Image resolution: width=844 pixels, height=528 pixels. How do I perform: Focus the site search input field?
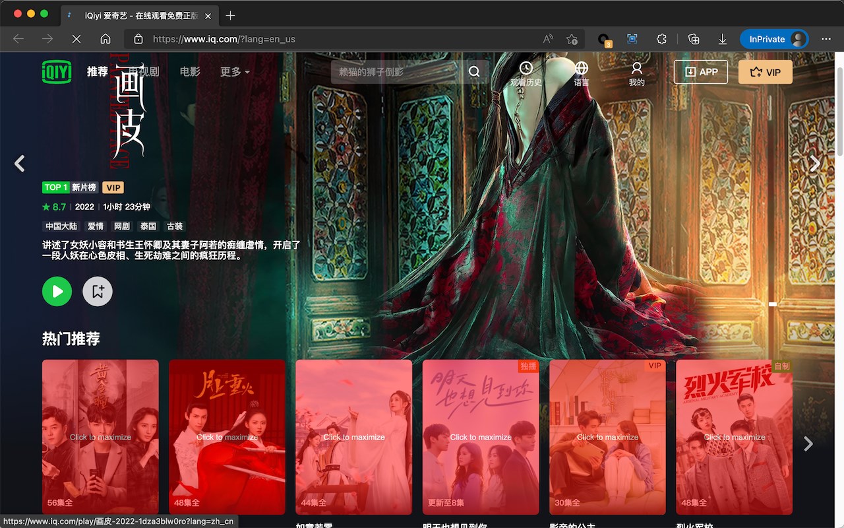397,72
